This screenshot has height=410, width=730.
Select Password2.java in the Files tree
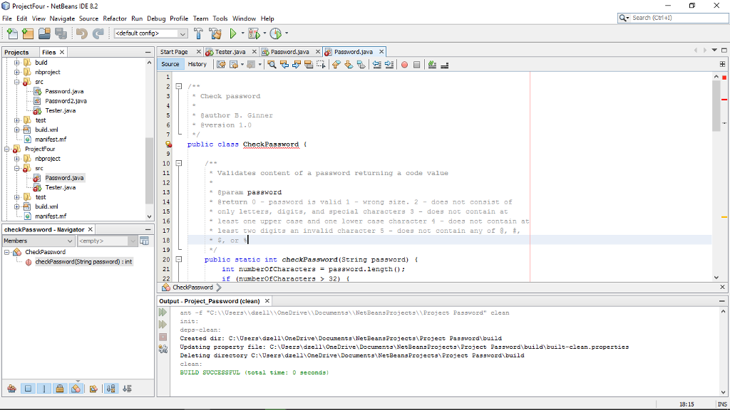[x=65, y=100]
